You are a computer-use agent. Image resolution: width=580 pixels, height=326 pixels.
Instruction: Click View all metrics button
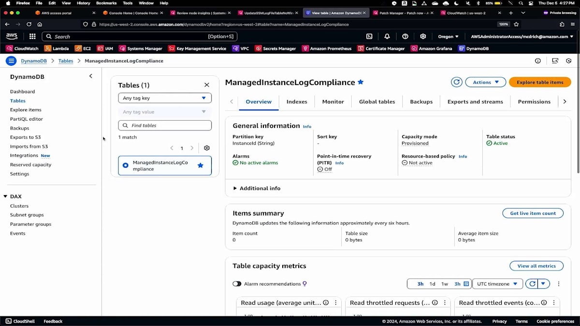tap(536, 266)
